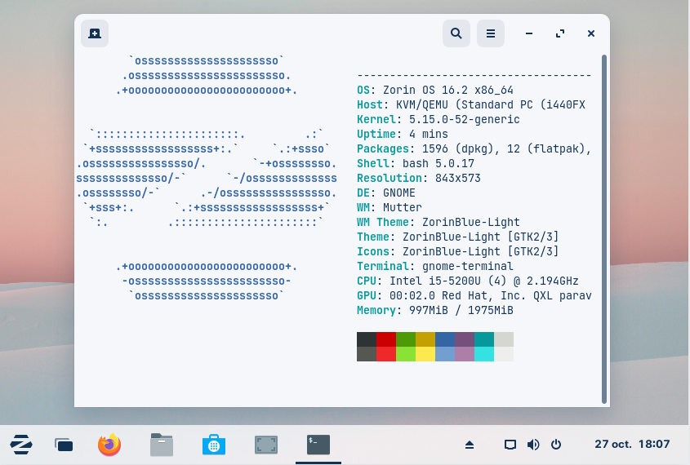690x465 pixels.
Task: Open the volume control in tray
Action: (533, 445)
